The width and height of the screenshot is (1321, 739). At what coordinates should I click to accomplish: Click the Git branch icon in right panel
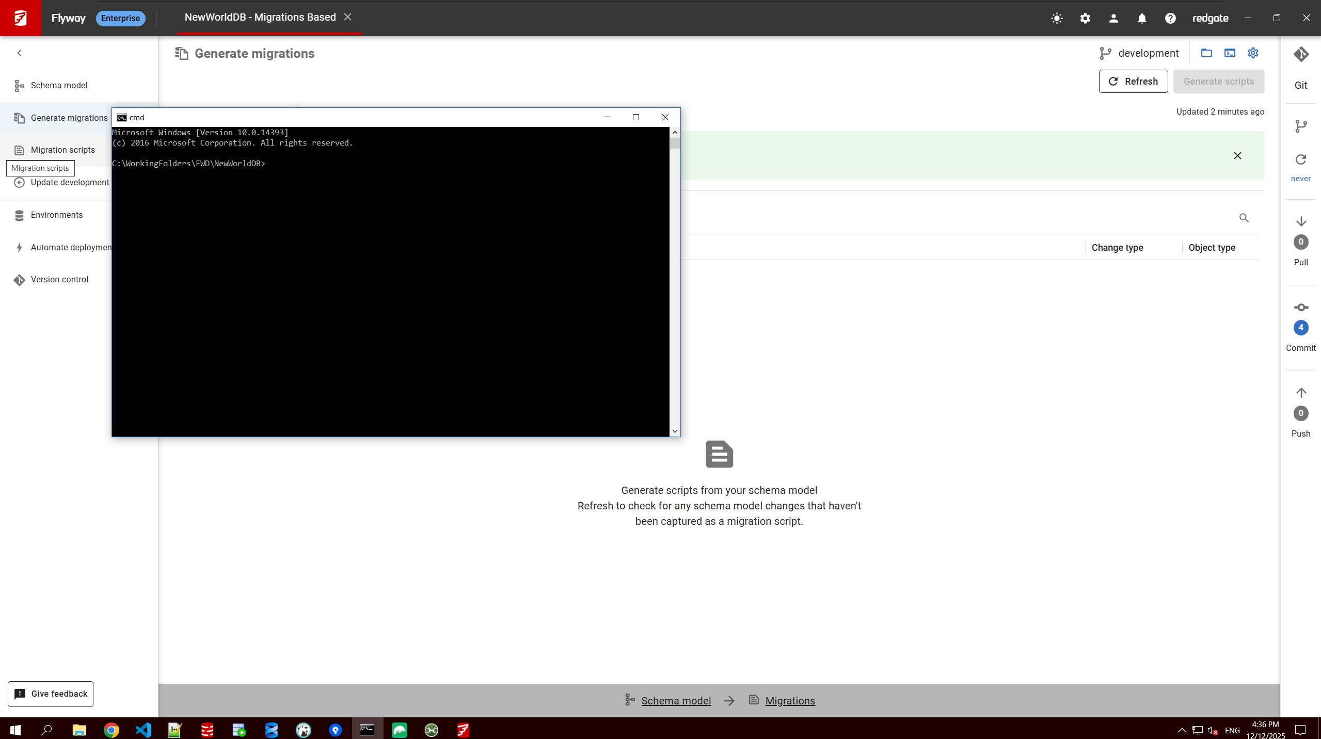(1301, 126)
